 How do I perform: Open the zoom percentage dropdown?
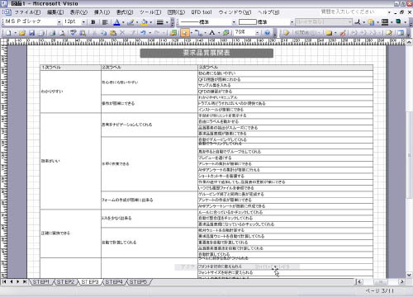[257, 33]
